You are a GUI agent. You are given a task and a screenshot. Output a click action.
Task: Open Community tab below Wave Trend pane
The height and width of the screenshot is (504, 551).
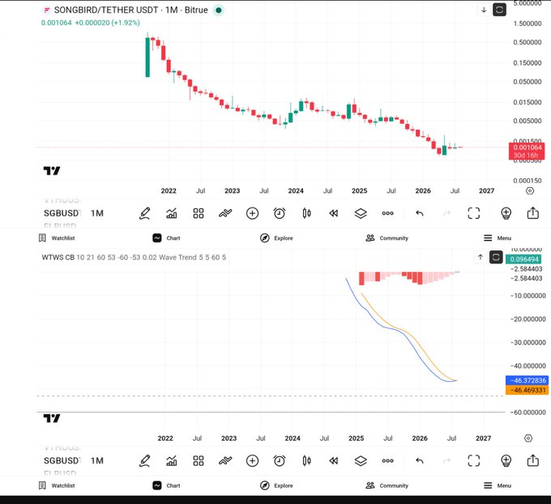coord(387,485)
